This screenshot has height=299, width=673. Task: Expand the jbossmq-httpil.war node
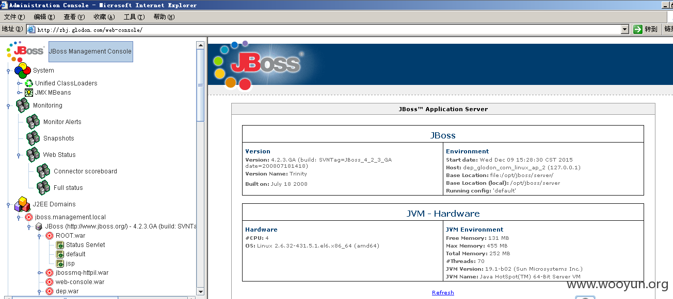click(x=40, y=273)
